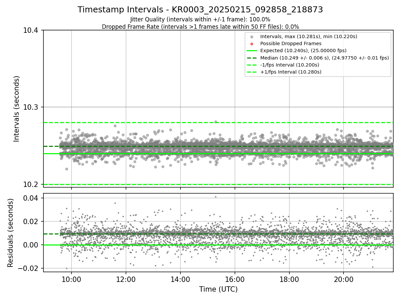Click legend entry 'Expected (10.240s), (25.00000 fps)'
The width and height of the screenshot is (401, 301).
(303, 51)
